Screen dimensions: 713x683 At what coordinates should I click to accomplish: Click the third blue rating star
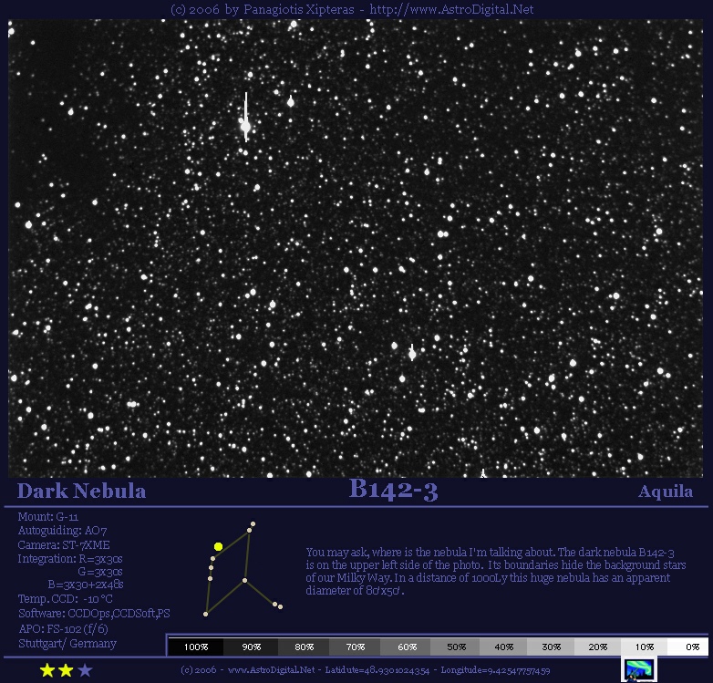[85, 670]
